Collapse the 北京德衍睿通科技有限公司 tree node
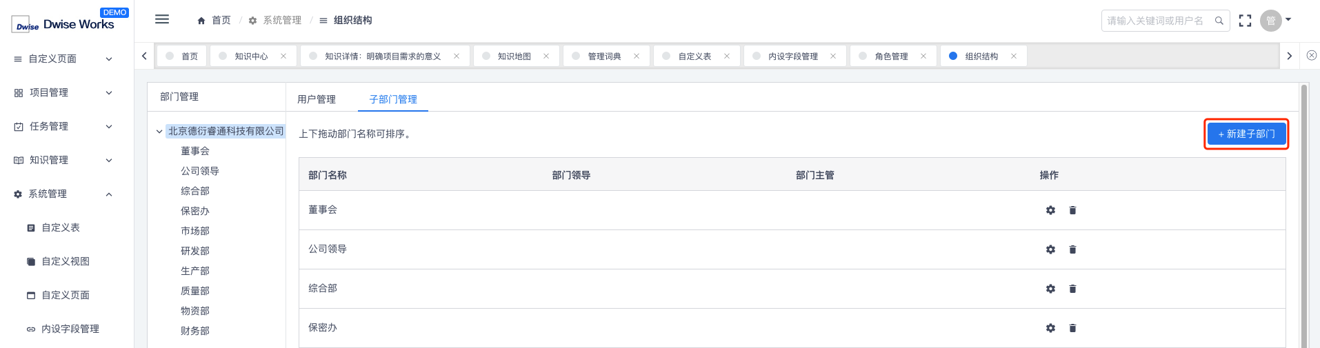 [x=159, y=131]
